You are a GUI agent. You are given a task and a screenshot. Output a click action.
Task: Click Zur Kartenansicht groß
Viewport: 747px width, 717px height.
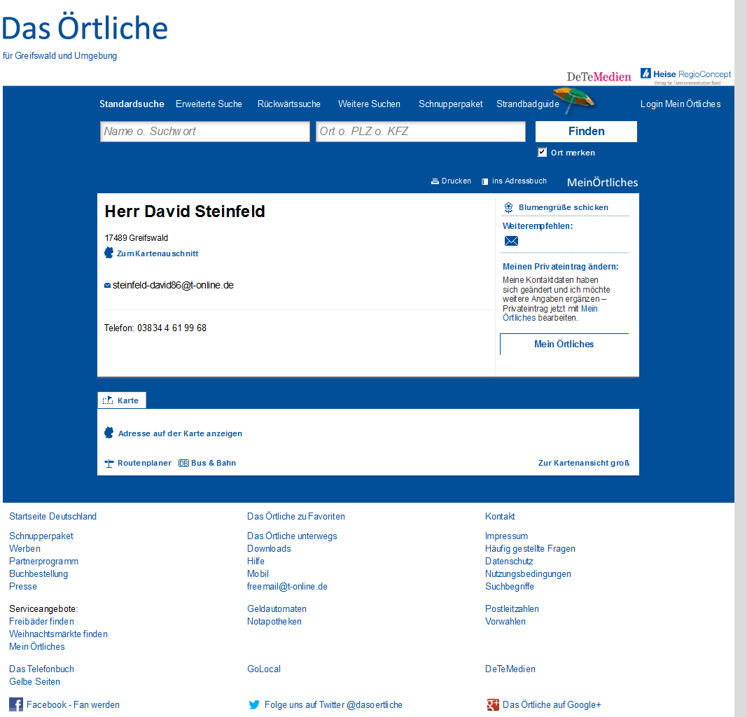click(584, 463)
